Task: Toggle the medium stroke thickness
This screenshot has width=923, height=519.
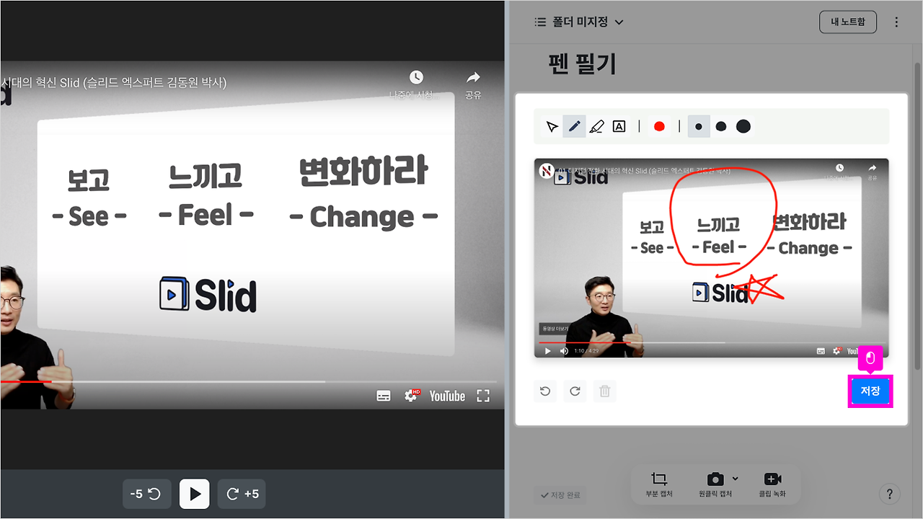Action: click(x=721, y=126)
